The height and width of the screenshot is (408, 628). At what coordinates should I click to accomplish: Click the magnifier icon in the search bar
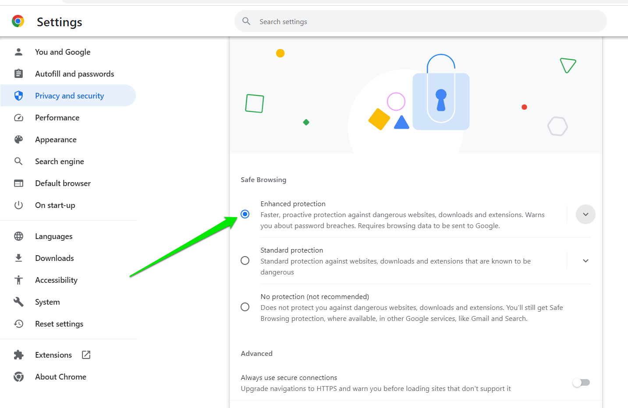point(246,21)
